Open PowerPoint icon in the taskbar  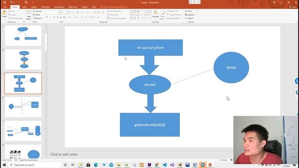click(210, 165)
